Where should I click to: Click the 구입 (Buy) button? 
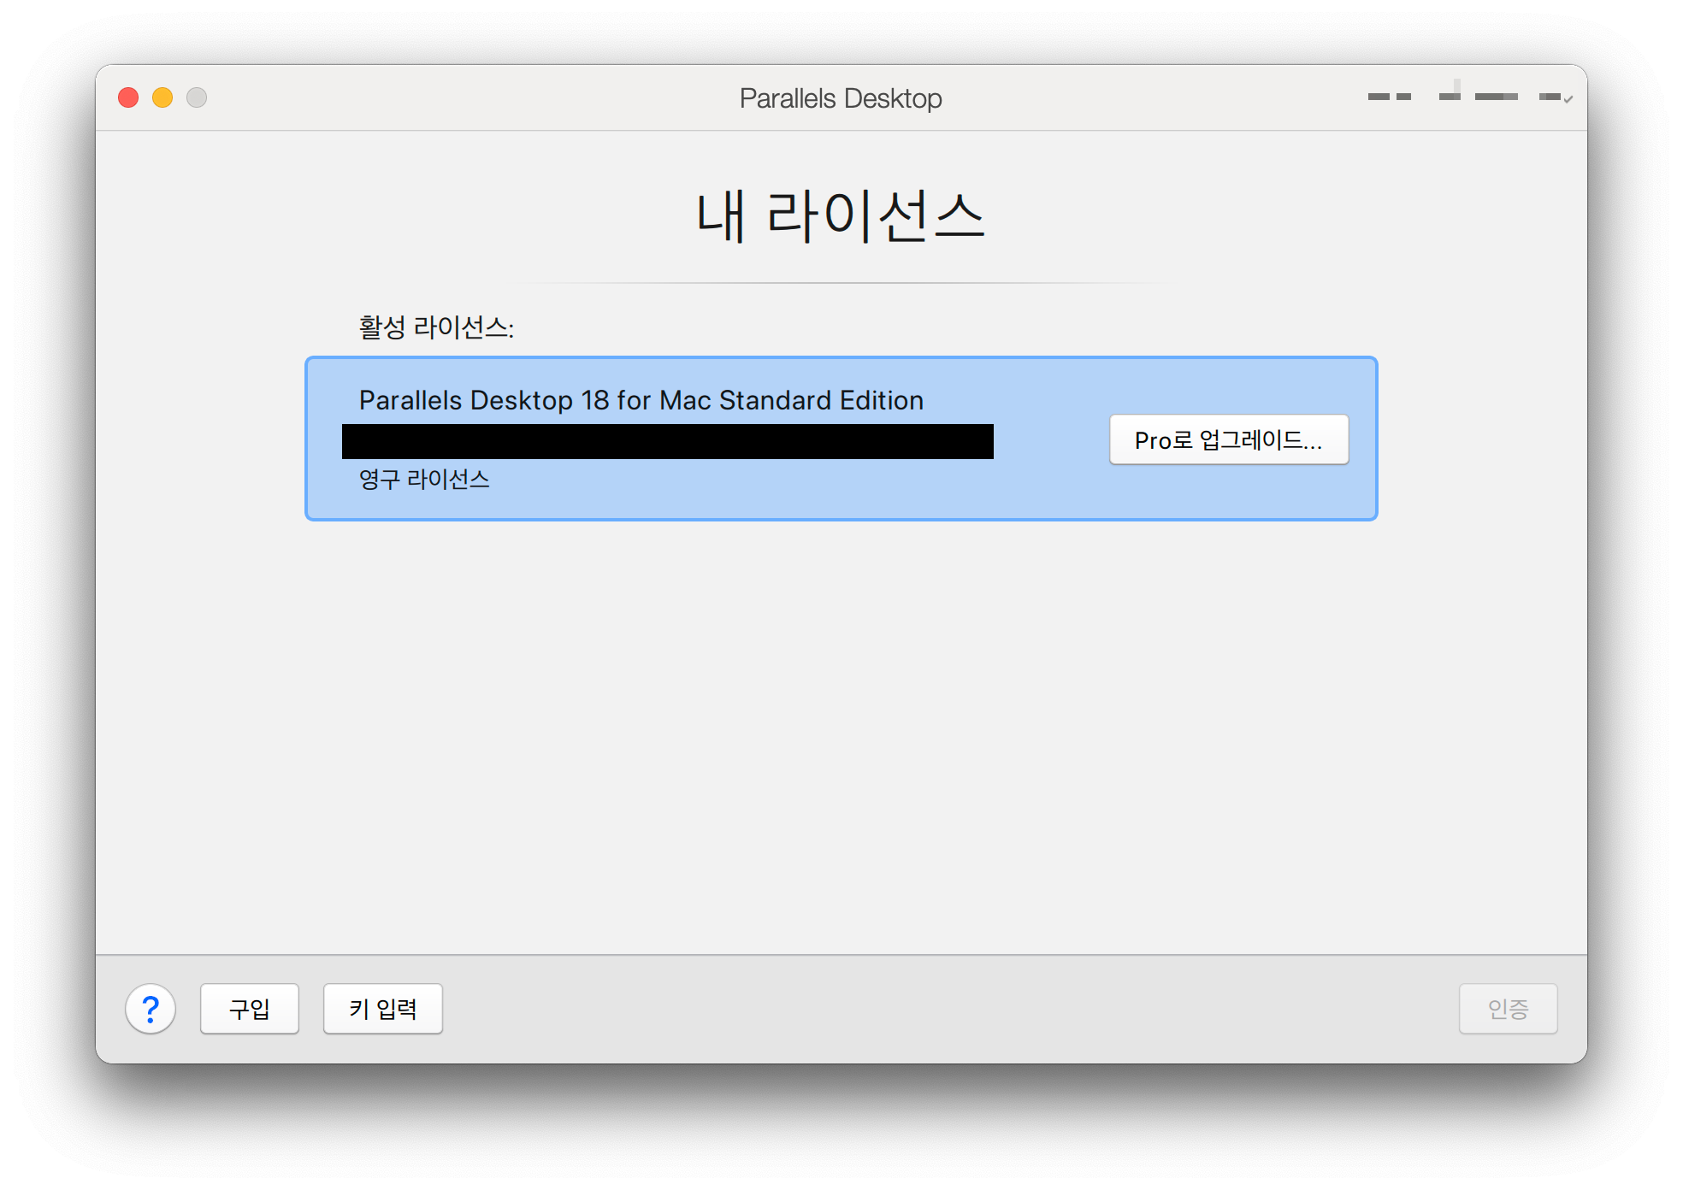(250, 1009)
